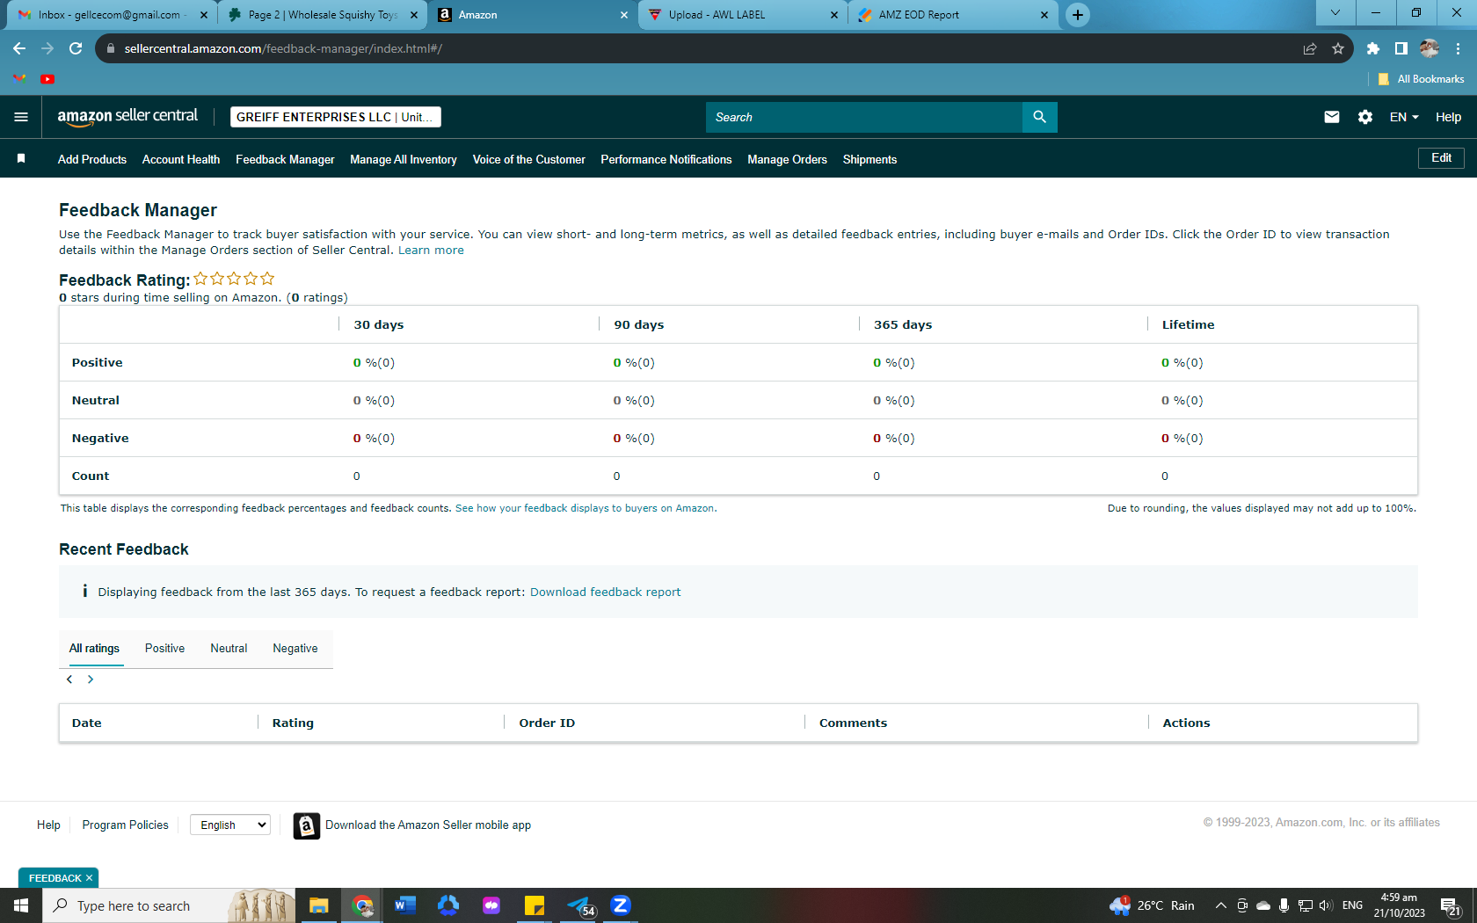Screen dimensions: 1477x923
Task: Open the English footer language selector
Action: (230, 825)
